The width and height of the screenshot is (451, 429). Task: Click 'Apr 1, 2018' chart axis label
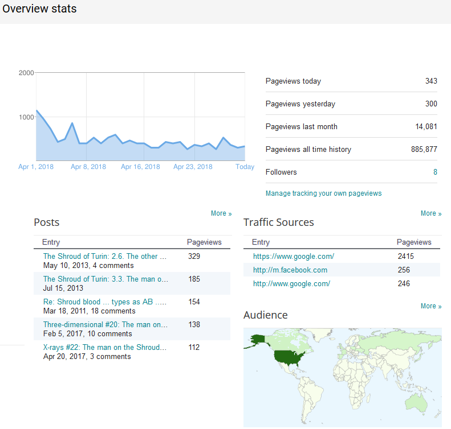pyautogui.click(x=36, y=167)
